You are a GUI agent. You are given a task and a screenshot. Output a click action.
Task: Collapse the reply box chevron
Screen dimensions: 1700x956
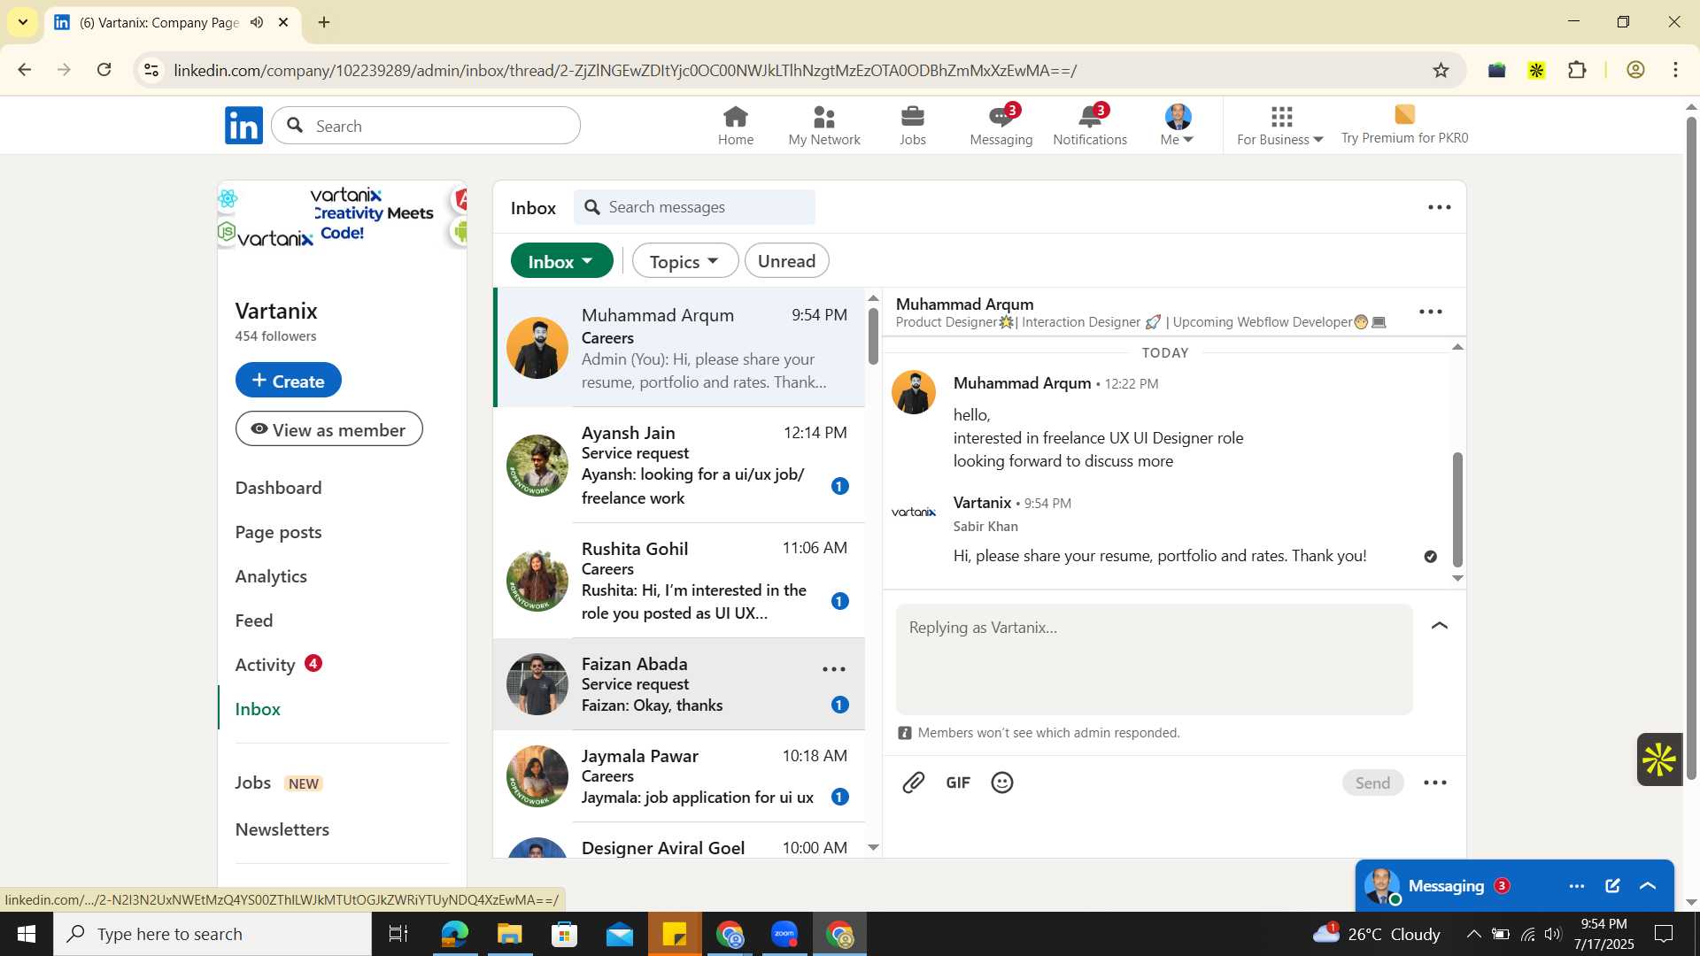pyautogui.click(x=1440, y=627)
